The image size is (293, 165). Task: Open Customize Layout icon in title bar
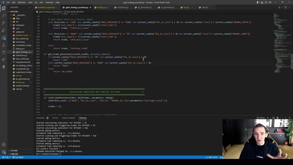click(x=270, y=2)
